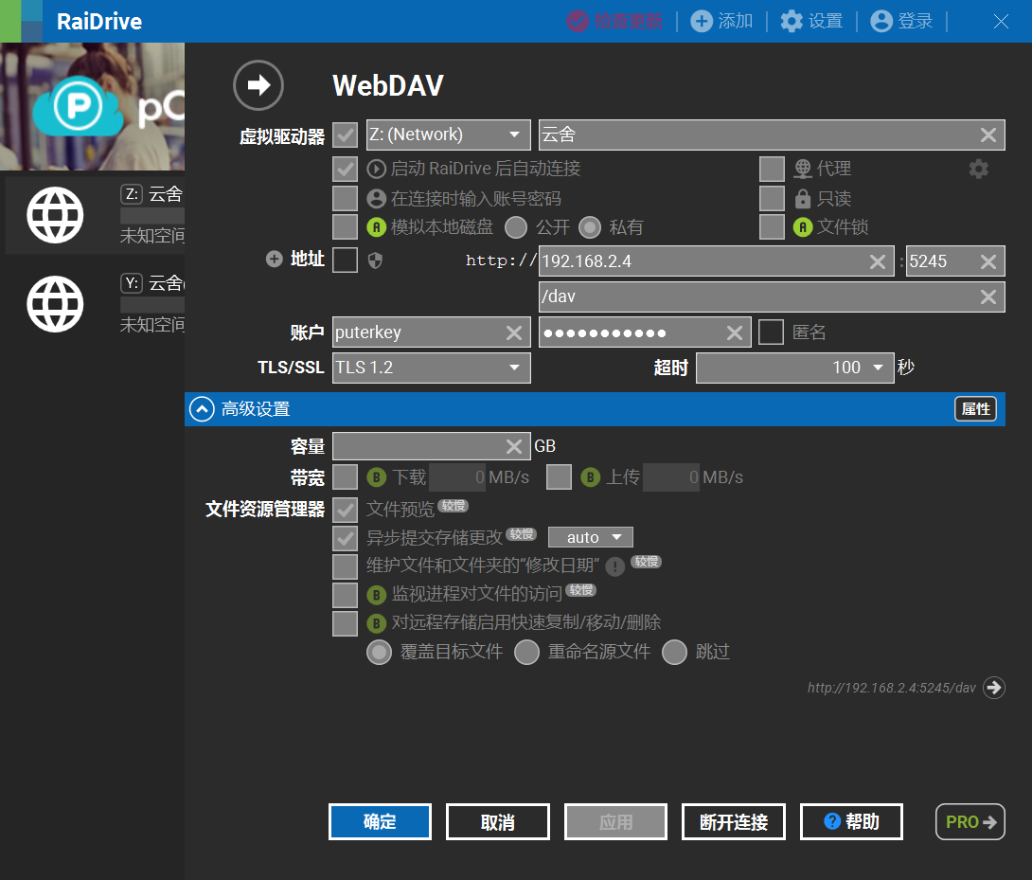Clear the puterkey account field
The image size is (1032, 880).
(514, 332)
